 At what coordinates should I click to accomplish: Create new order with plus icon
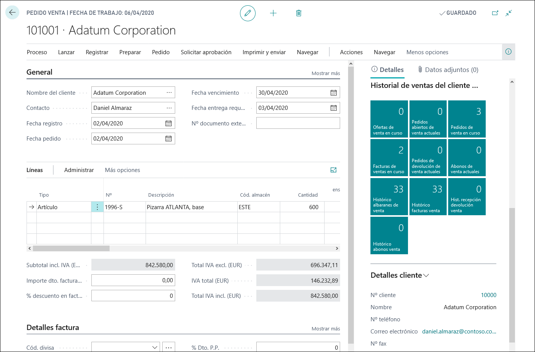point(273,13)
